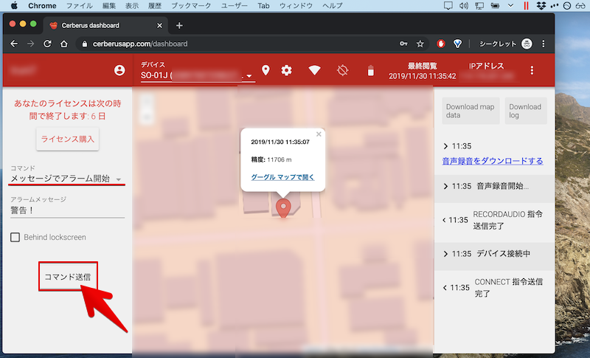Screen dimensions: 590x358
Task: Enable the Behind lockscreen checkbox
Action: (x=15, y=238)
